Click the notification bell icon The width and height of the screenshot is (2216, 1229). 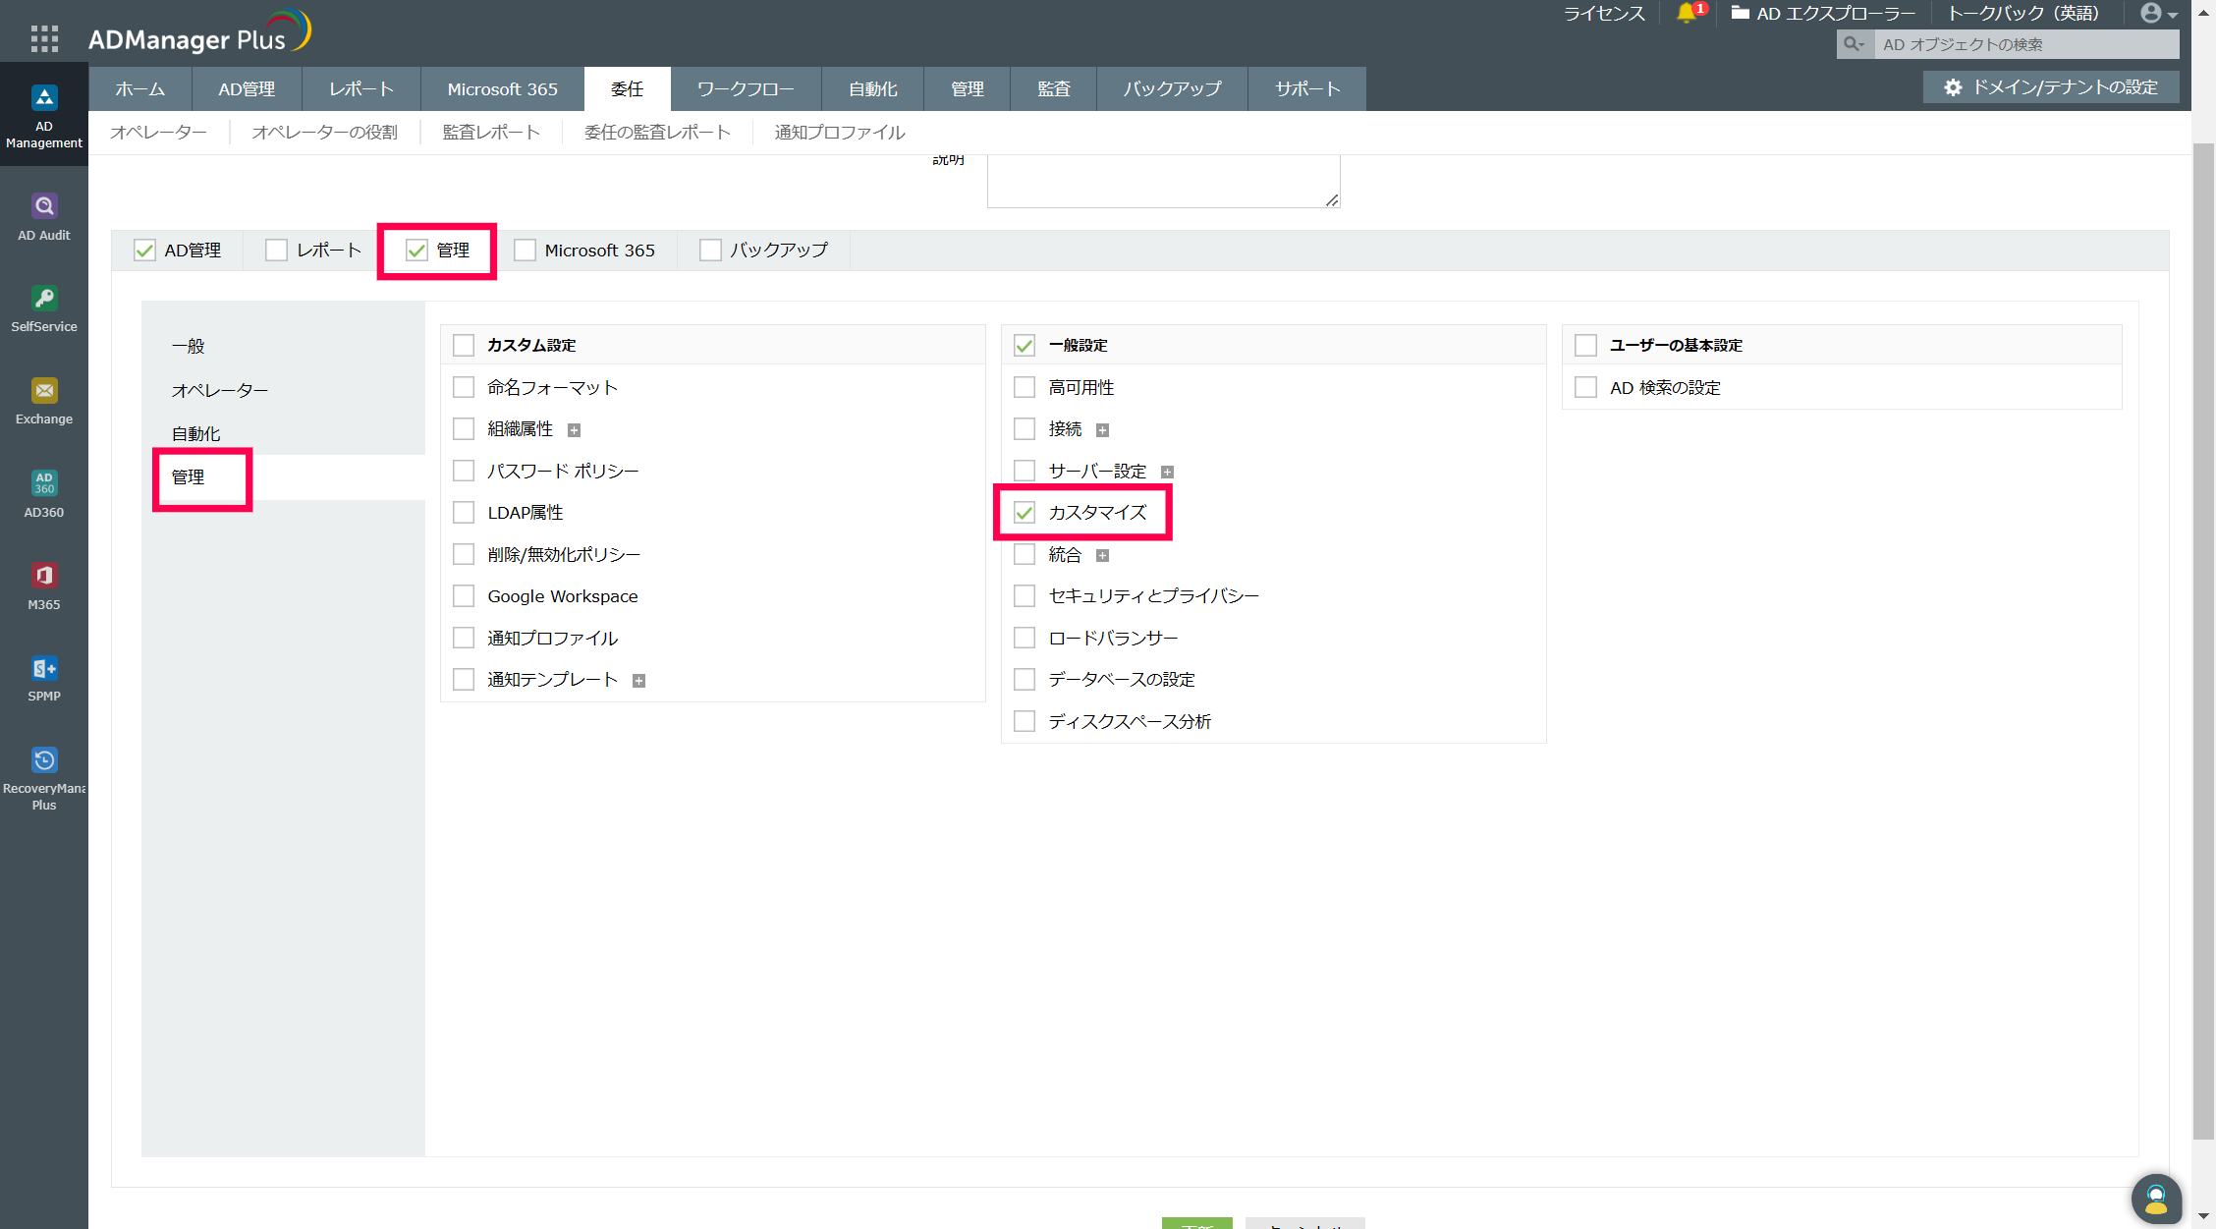coord(1687,13)
